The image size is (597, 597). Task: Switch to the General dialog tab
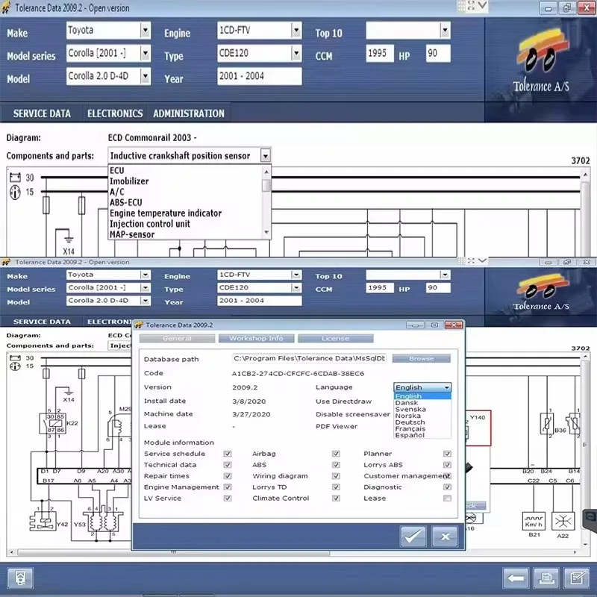[x=177, y=338]
